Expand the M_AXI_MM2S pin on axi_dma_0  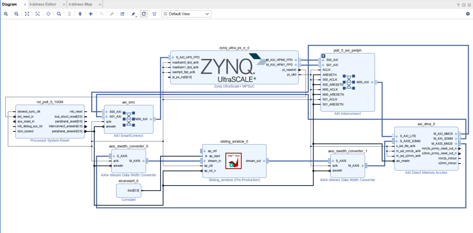456,134
